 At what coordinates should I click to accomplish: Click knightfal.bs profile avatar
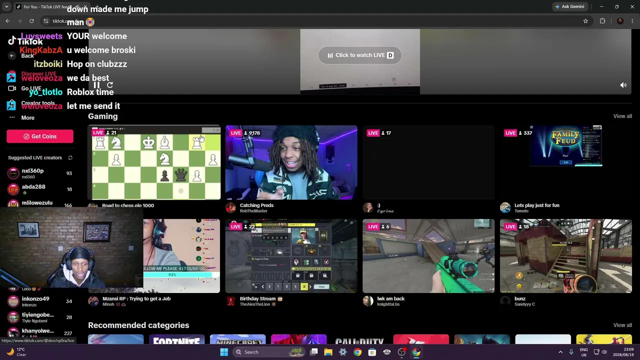[x=367, y=301]
